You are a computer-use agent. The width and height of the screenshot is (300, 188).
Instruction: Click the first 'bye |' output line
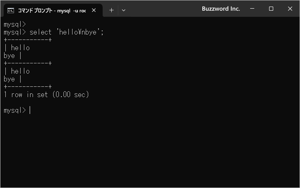point(12,56)
